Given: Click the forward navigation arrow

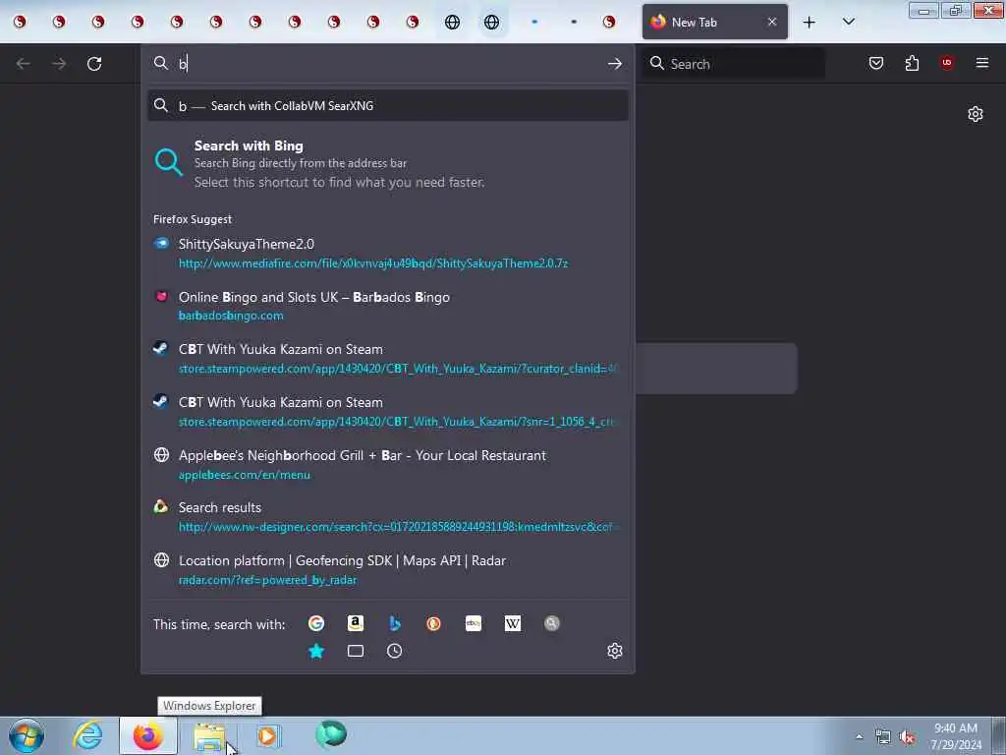Looking at the screenshot, I should pos(59,64).
